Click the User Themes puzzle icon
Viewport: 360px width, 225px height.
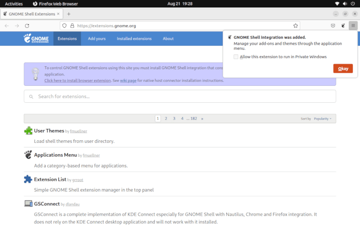(x=28, y=130)
